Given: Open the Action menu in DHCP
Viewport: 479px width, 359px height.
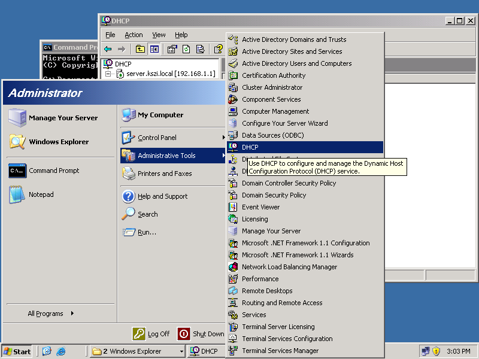Looking at the screenshot, I should click(134, 35).
